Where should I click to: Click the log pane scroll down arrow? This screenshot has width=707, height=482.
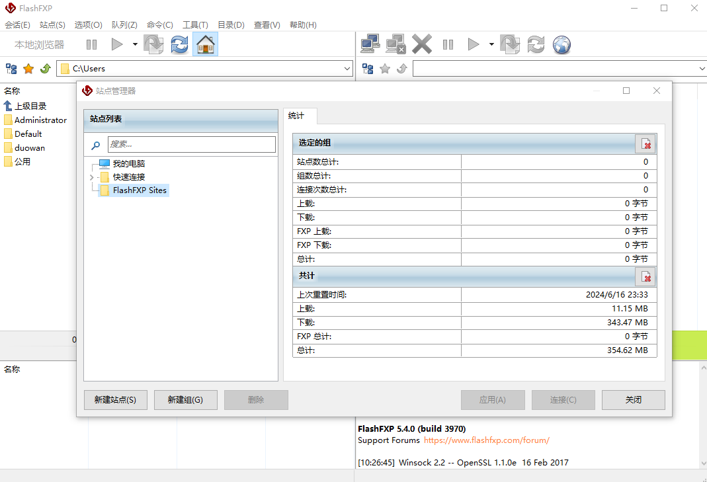point(703,463)
